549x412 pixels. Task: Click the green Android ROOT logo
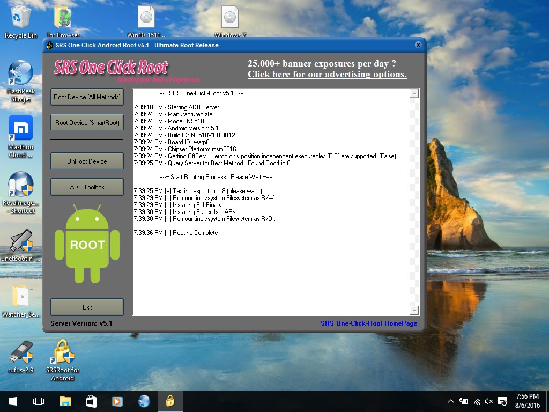point(87,244)
